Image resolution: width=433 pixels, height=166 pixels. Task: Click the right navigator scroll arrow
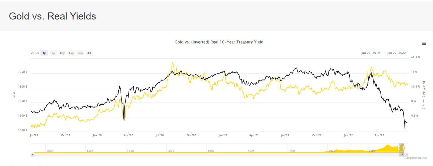coord(406,155)
